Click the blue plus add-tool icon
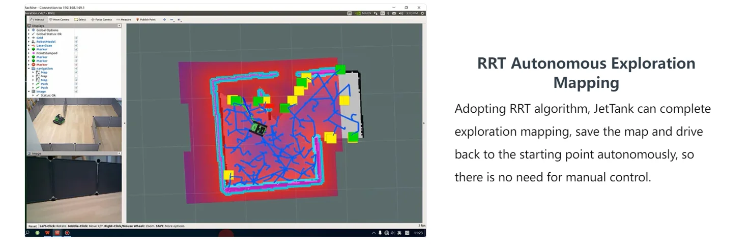This screenshot has width=750, height=251. (x=164, y=19)
